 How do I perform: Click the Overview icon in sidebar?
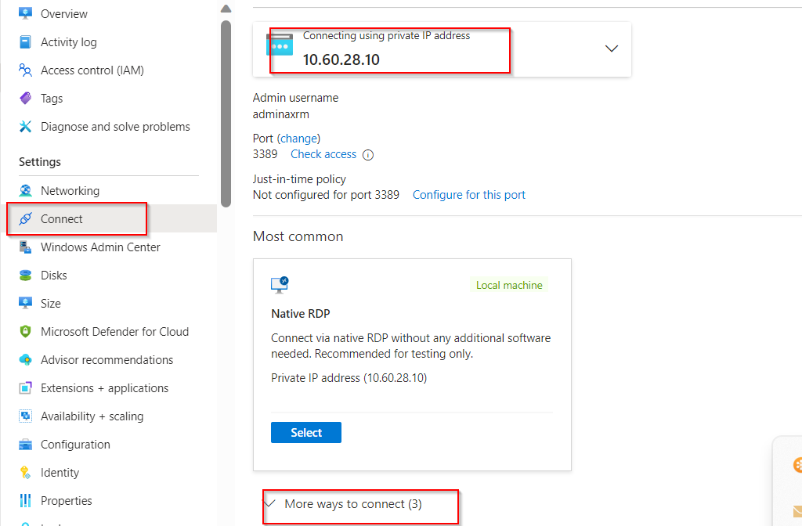25,13
